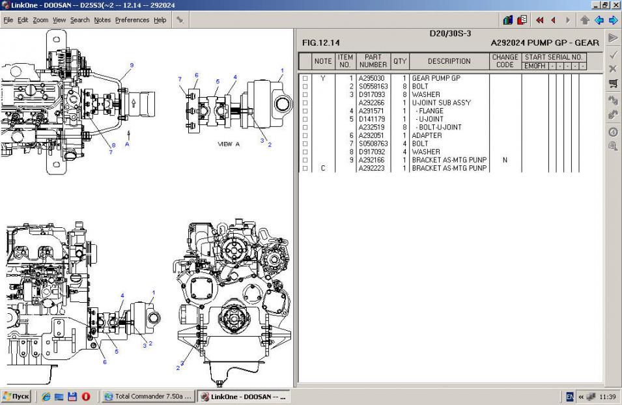The width and height of the screenshot is (622, 405).
Task: Click the DESCRIPTION column header
Action: point(449,61)
